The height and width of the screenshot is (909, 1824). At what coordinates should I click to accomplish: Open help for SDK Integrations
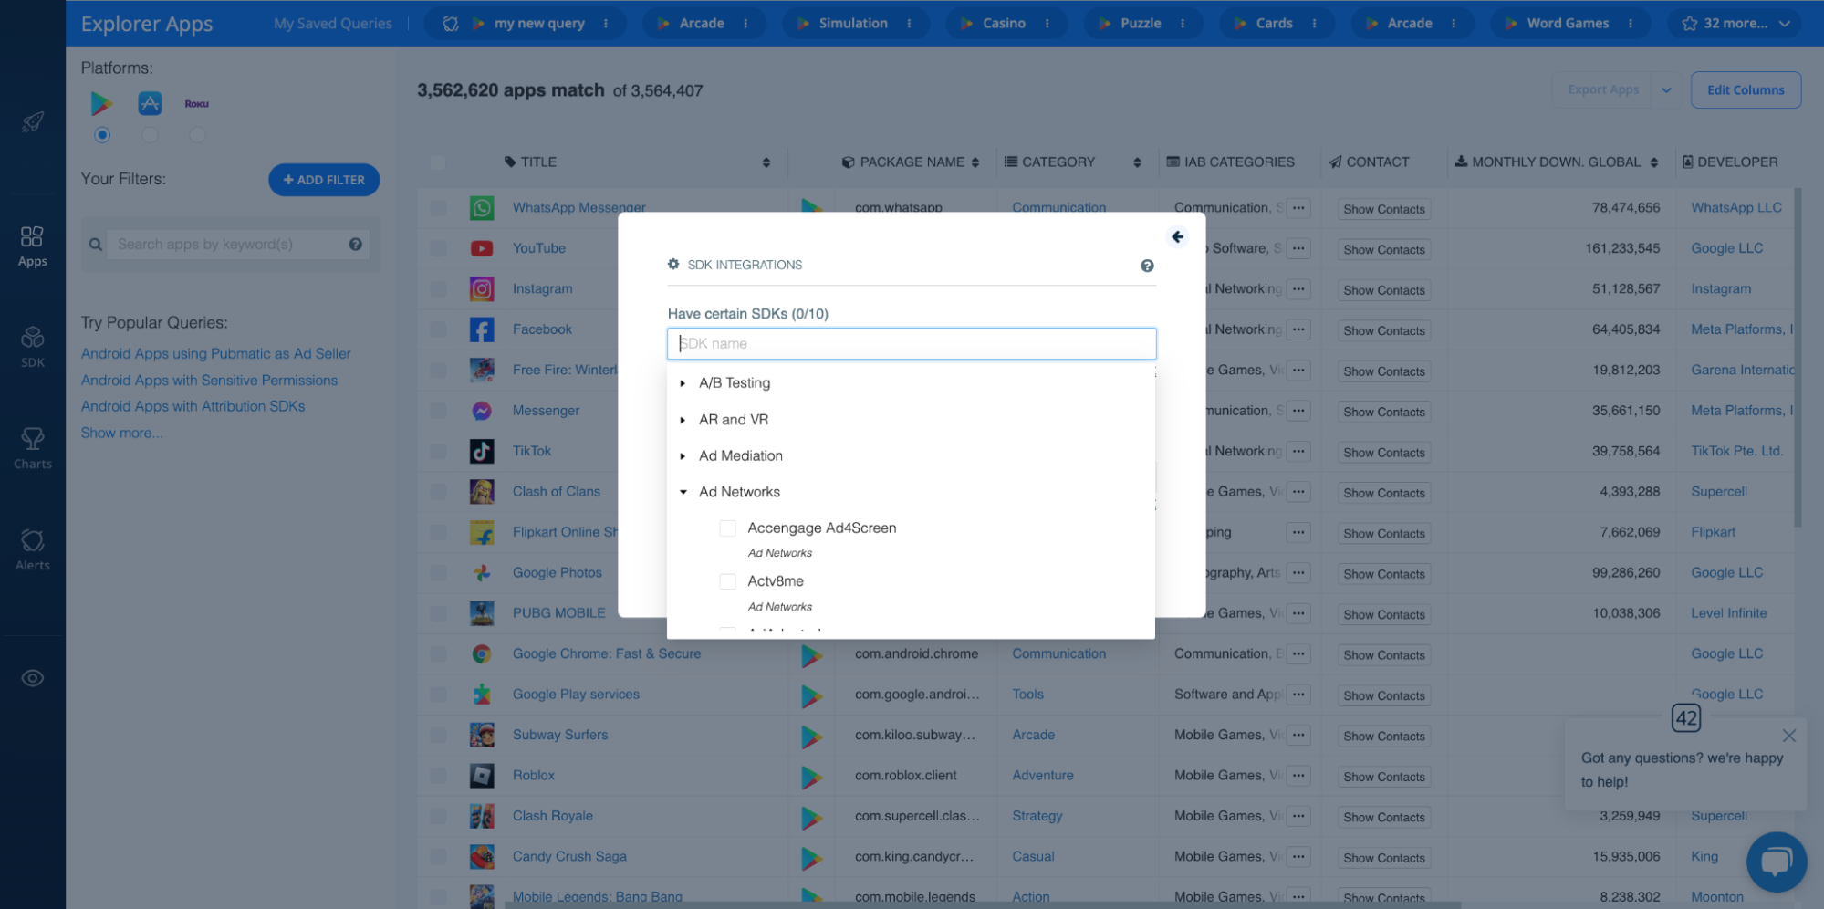(x=1147, y=266)
